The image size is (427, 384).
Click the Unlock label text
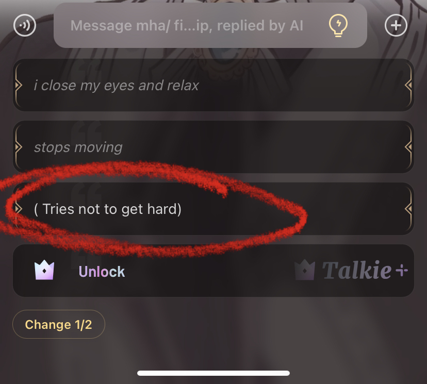(102, 272)
